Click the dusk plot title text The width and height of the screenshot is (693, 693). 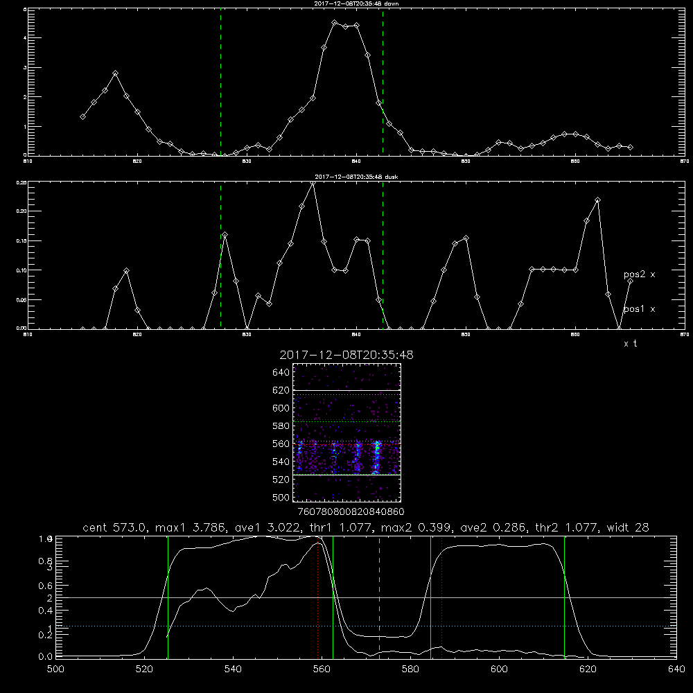[356, 177]
